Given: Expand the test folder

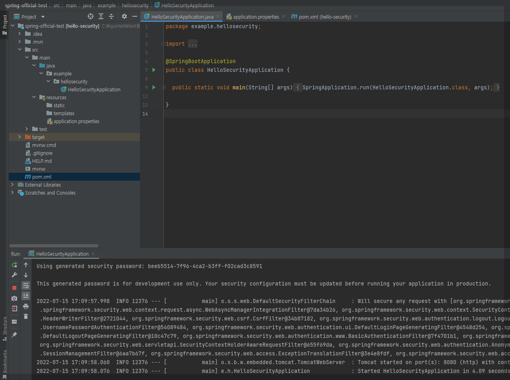Looking at the screenshot, I should tap(27, 129).
